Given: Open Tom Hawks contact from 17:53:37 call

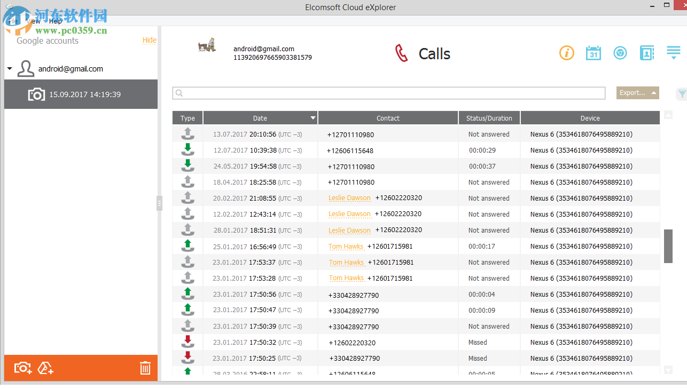Looking at the screenshot, I should coord(346,262).
